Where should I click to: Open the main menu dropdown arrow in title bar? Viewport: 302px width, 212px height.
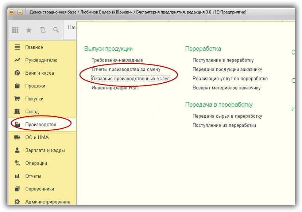point(20,12)
